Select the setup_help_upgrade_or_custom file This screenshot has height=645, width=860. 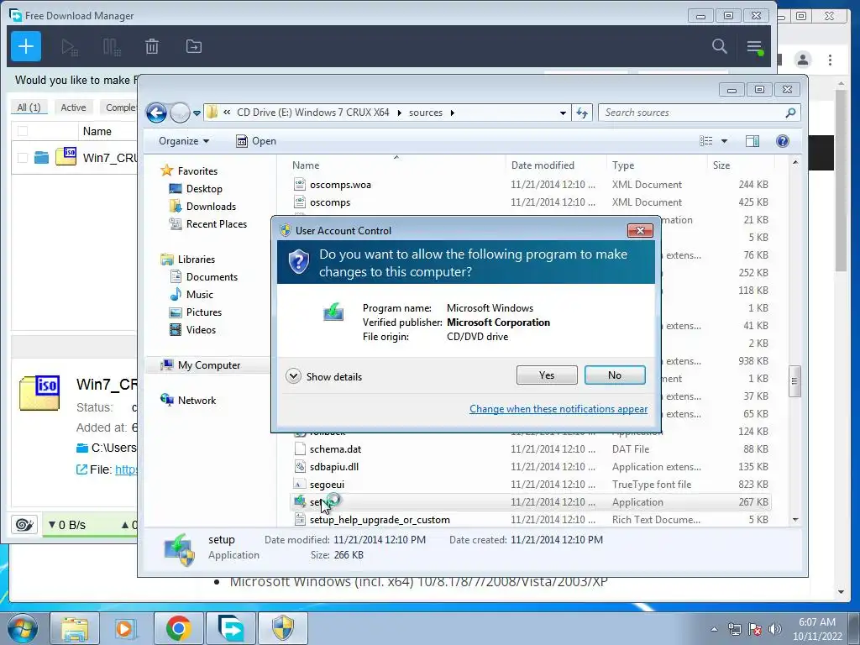click(380, 519)
